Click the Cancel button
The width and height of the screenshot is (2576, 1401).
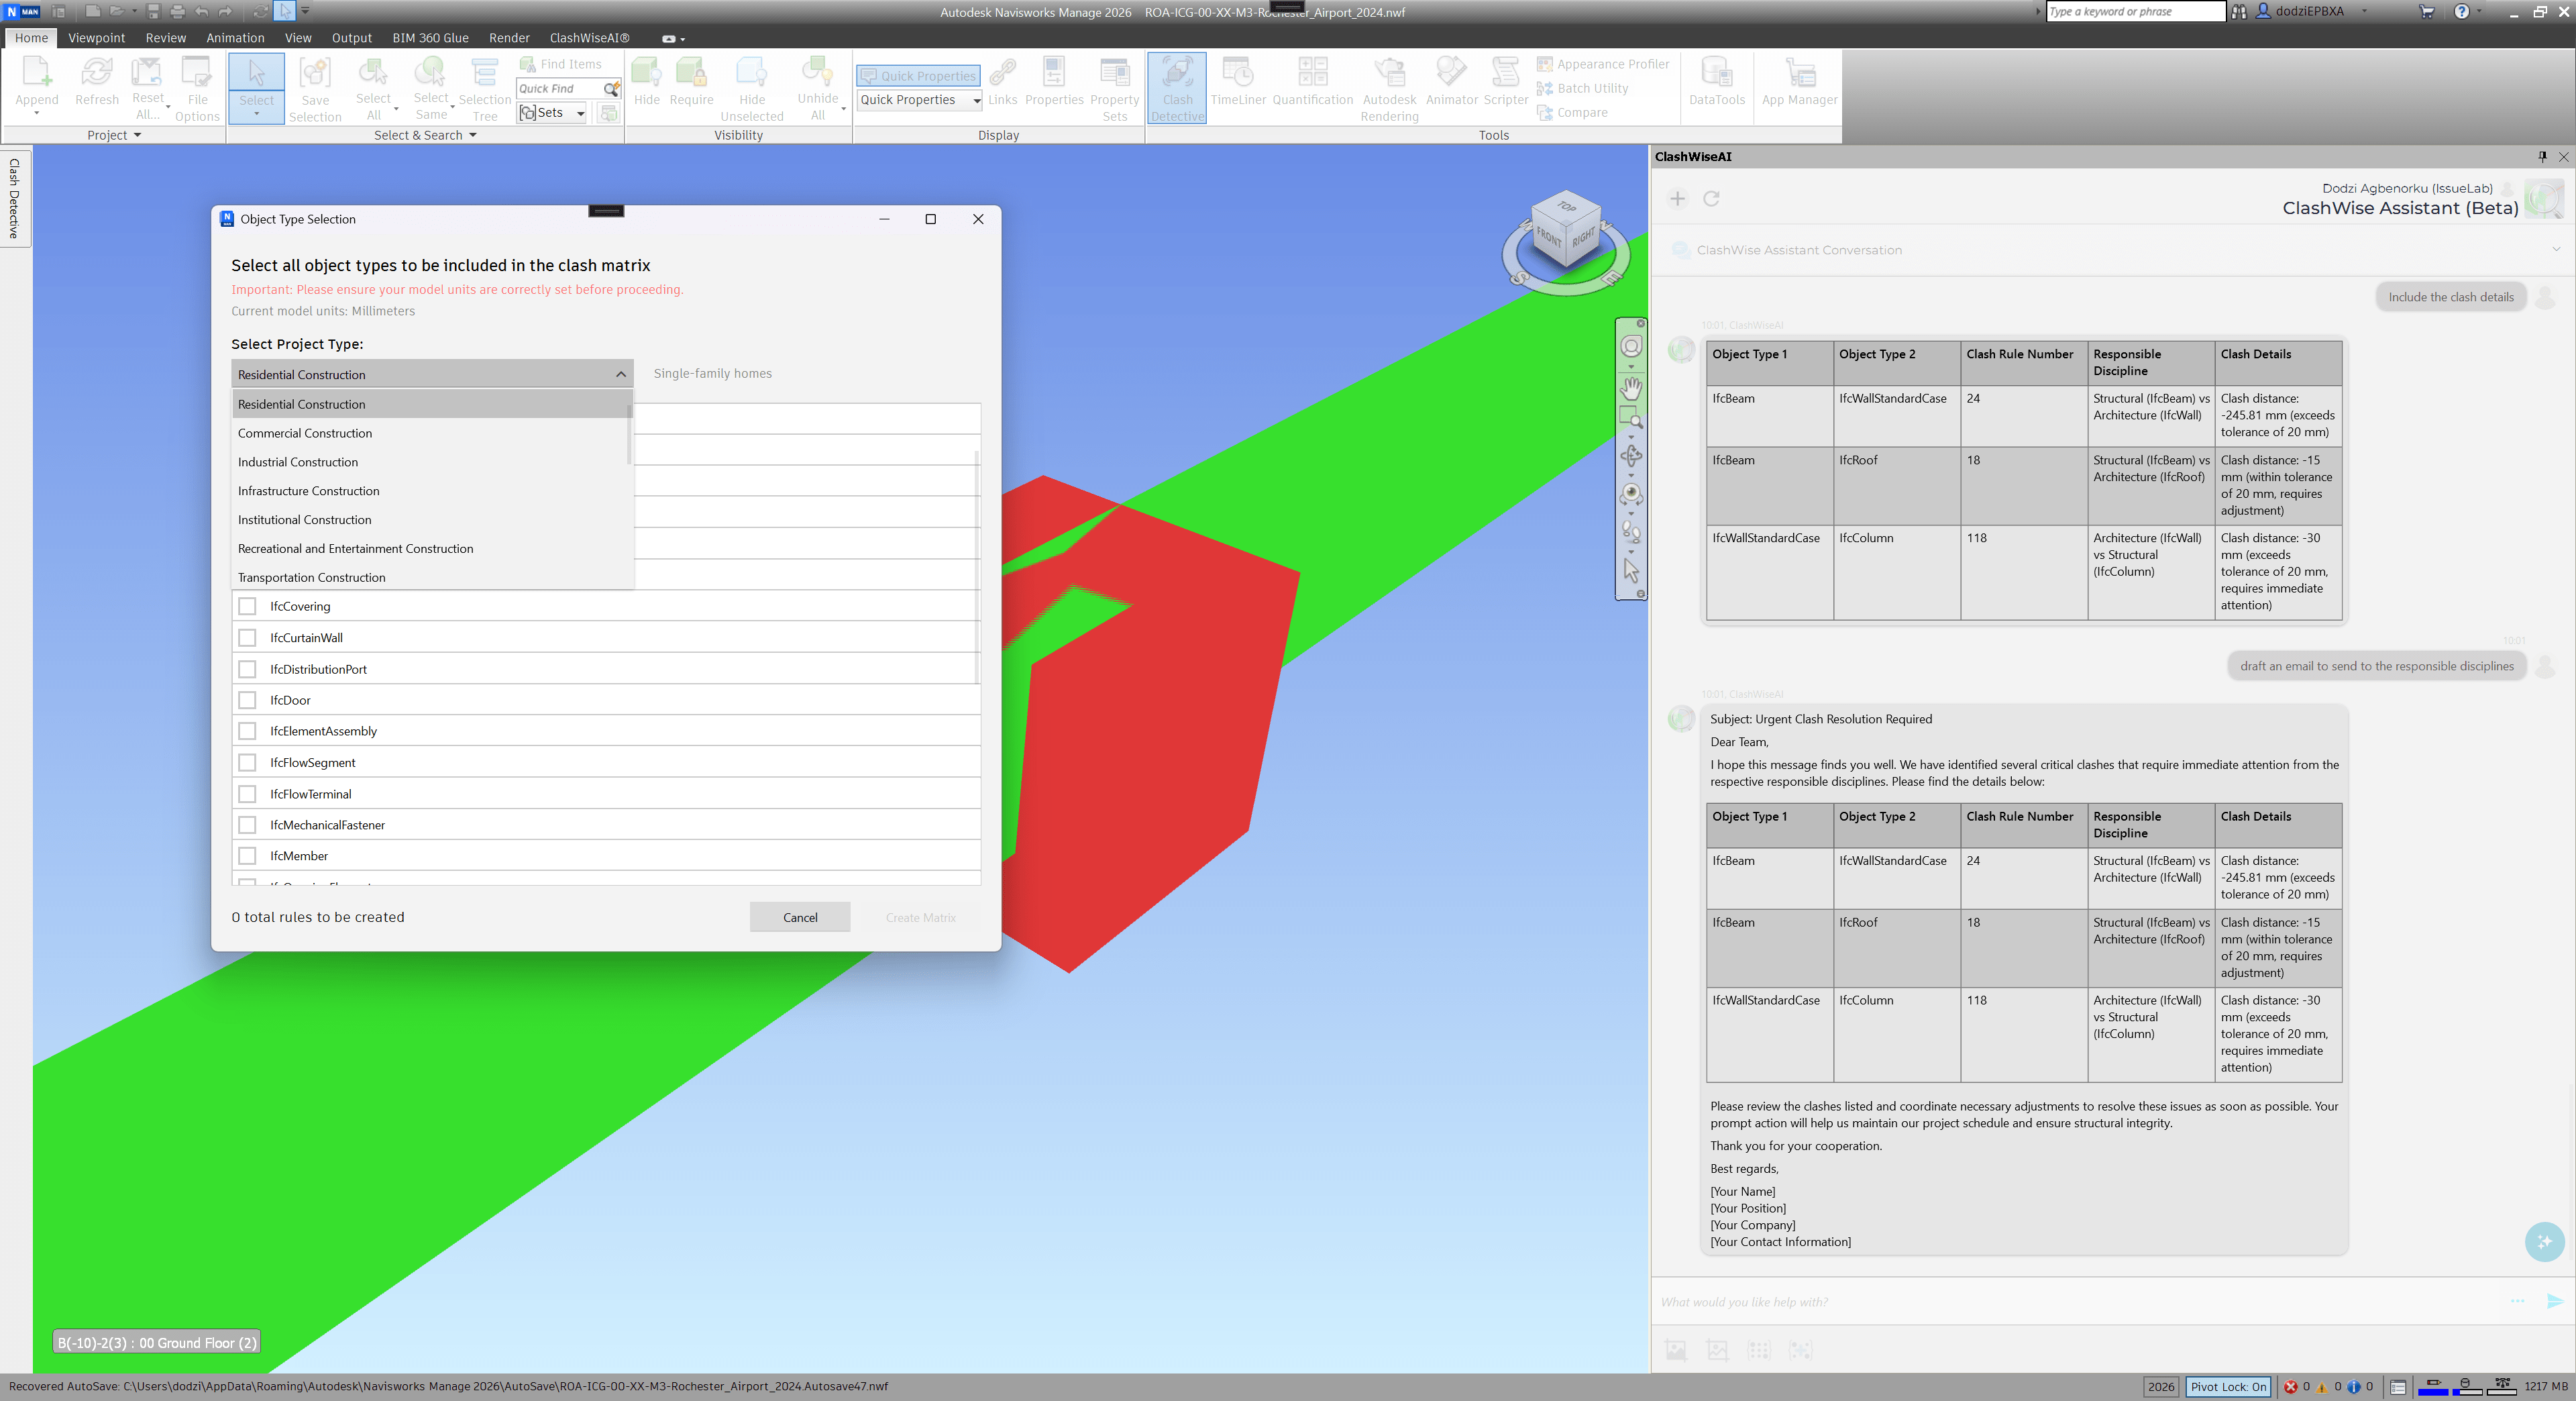(799, 917)
